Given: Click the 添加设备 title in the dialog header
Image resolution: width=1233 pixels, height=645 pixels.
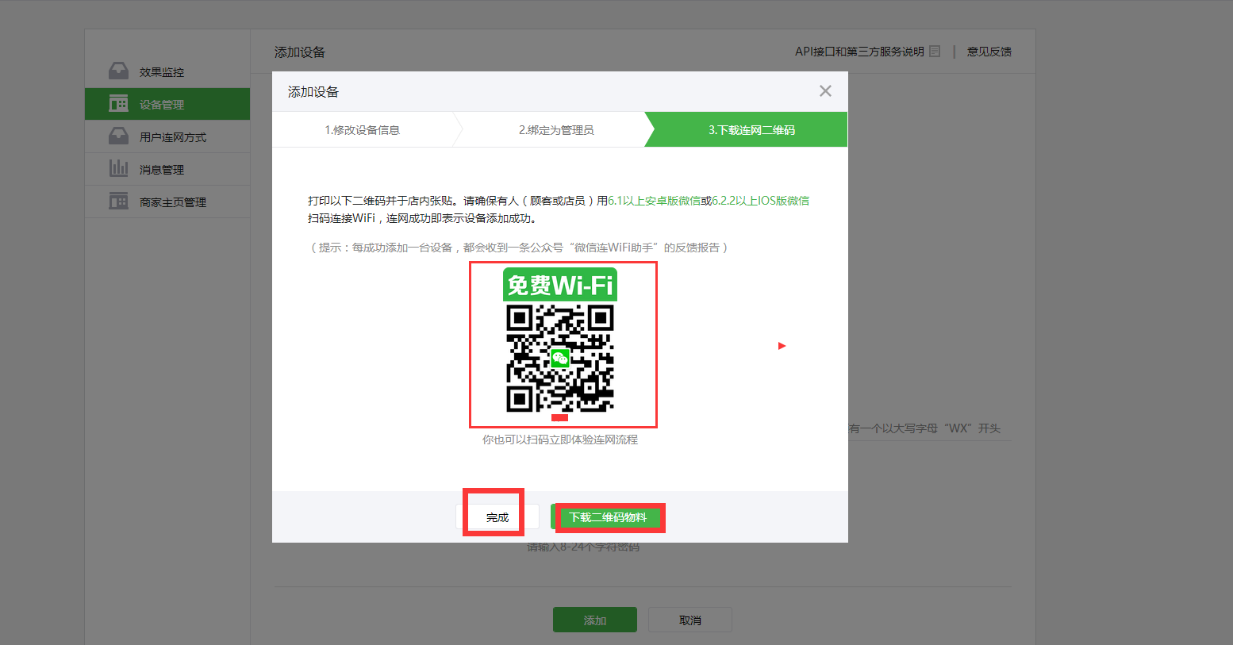Looking at the screenshot, I should click(x=313, y=92).
